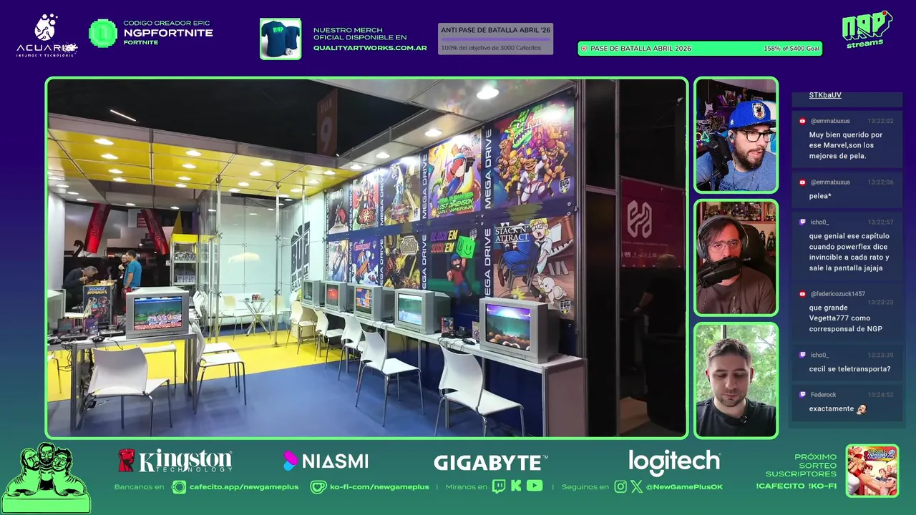
Task: Click the webcam of man with headphones and microphone
Action: point(736,257)
